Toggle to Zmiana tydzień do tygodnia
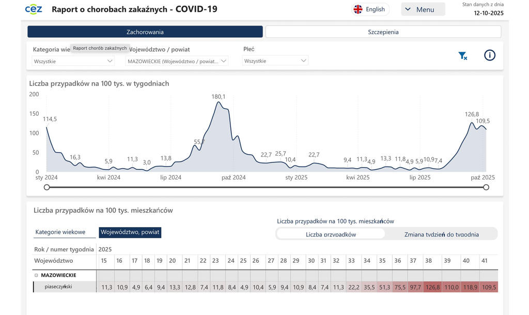 click(x=441, y=234)
